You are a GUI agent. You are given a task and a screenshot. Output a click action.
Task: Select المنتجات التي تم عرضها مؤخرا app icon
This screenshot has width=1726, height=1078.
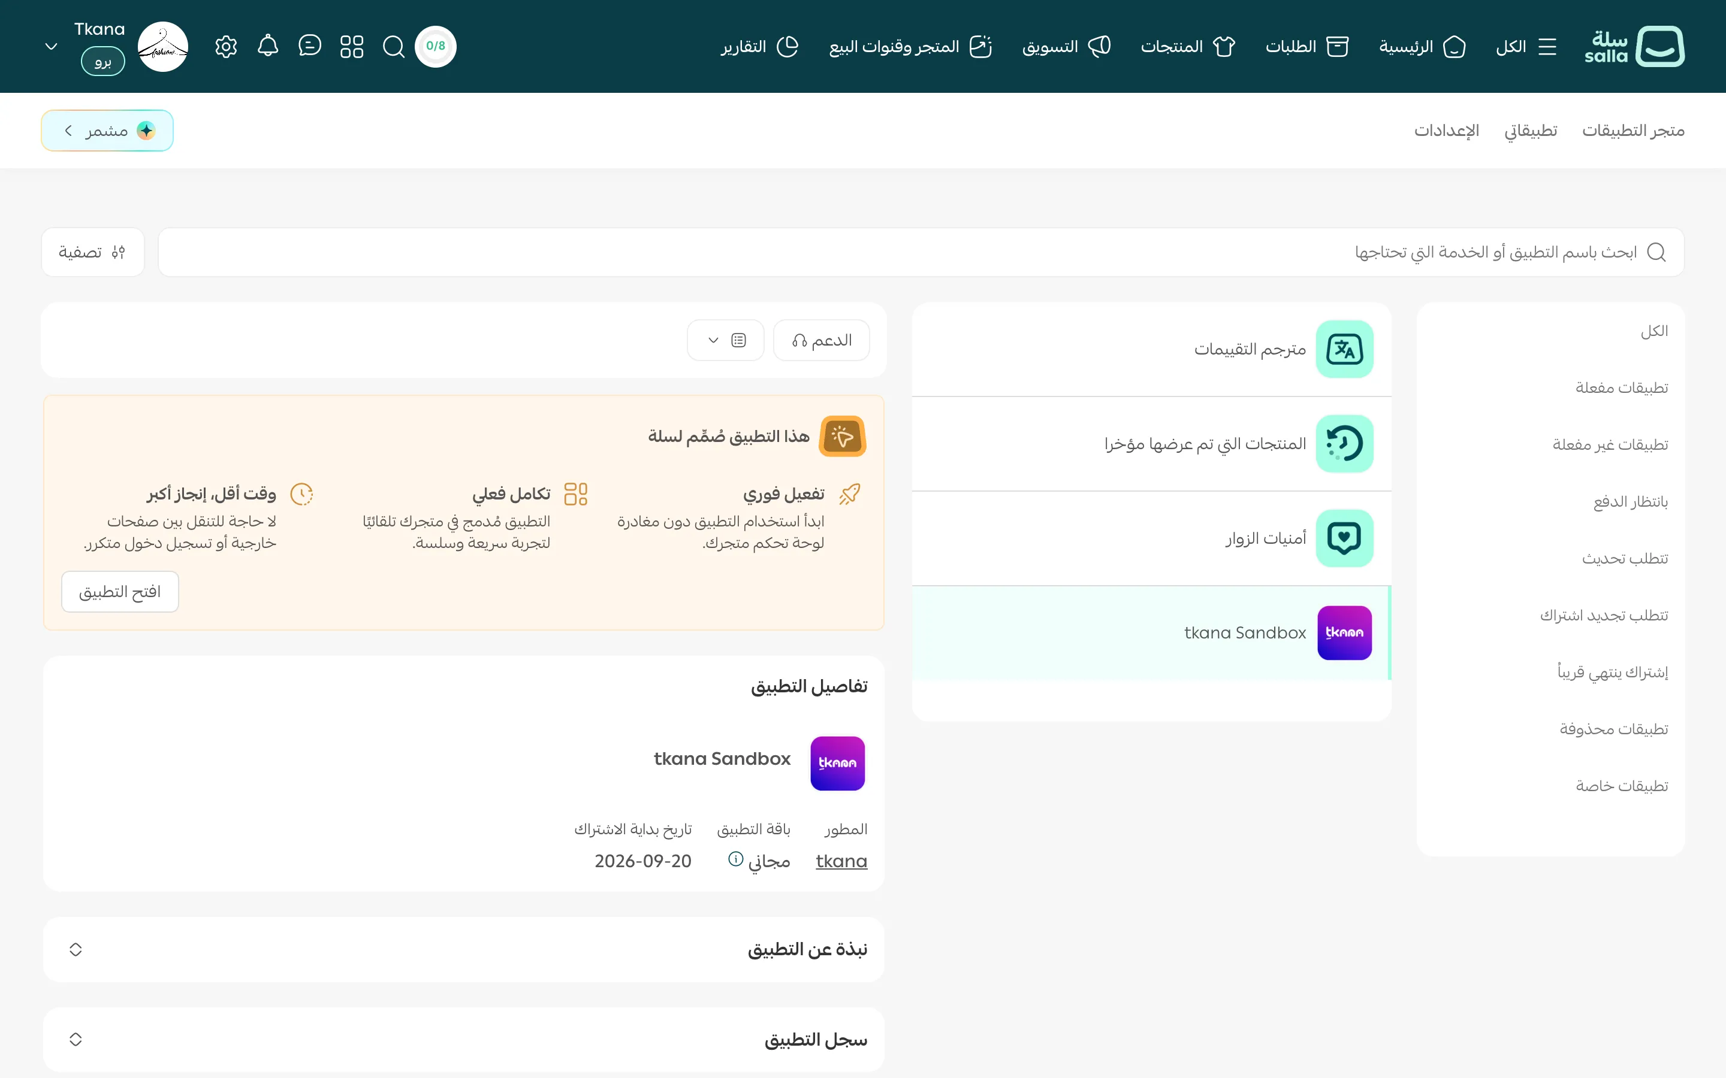click(1344, 443)
